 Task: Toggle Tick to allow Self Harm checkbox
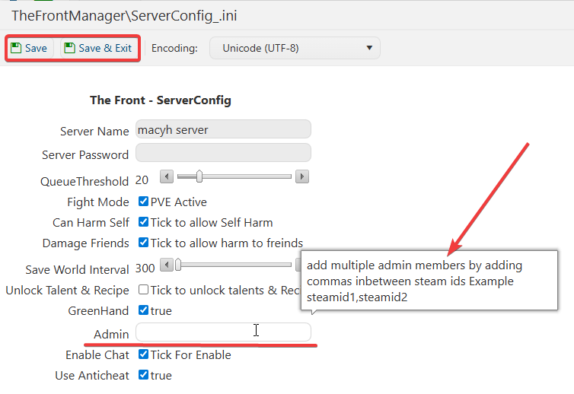click(143, 222)
